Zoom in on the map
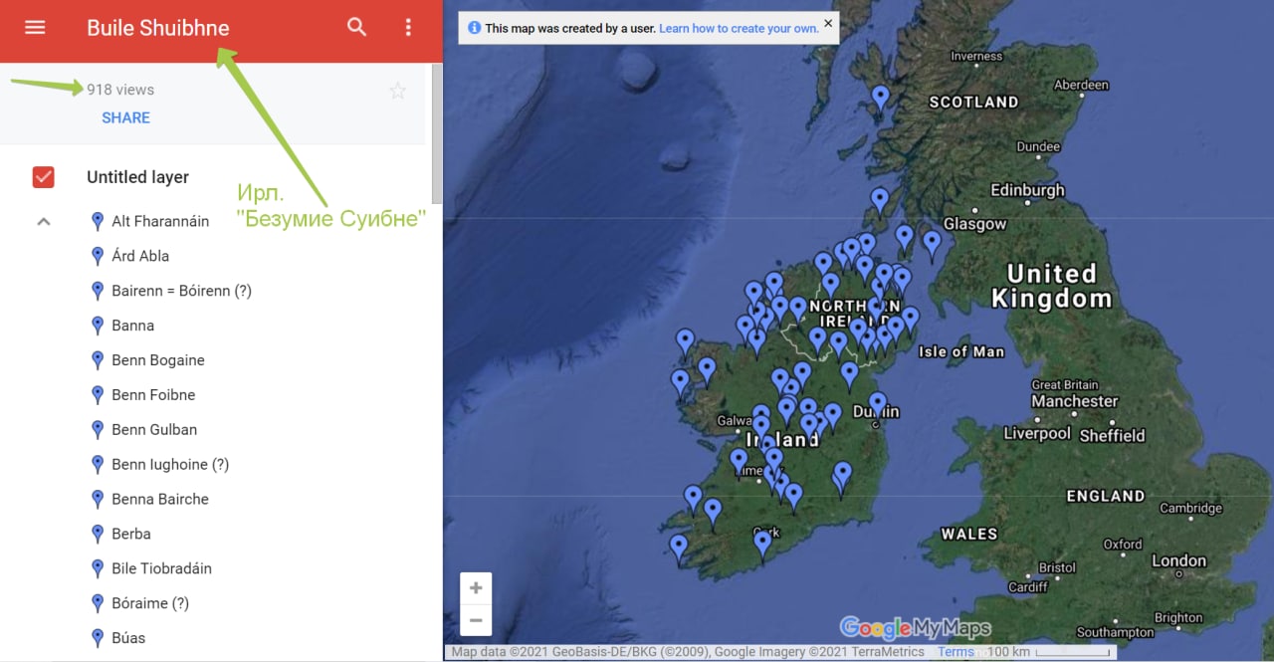Viewport: 1274px width, 662px height. tap(476, 588)
